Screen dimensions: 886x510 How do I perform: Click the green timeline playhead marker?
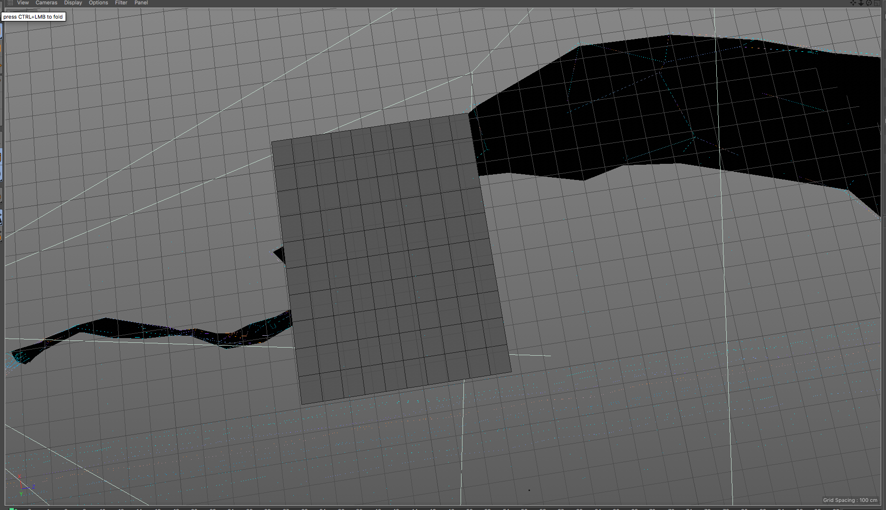12,509
